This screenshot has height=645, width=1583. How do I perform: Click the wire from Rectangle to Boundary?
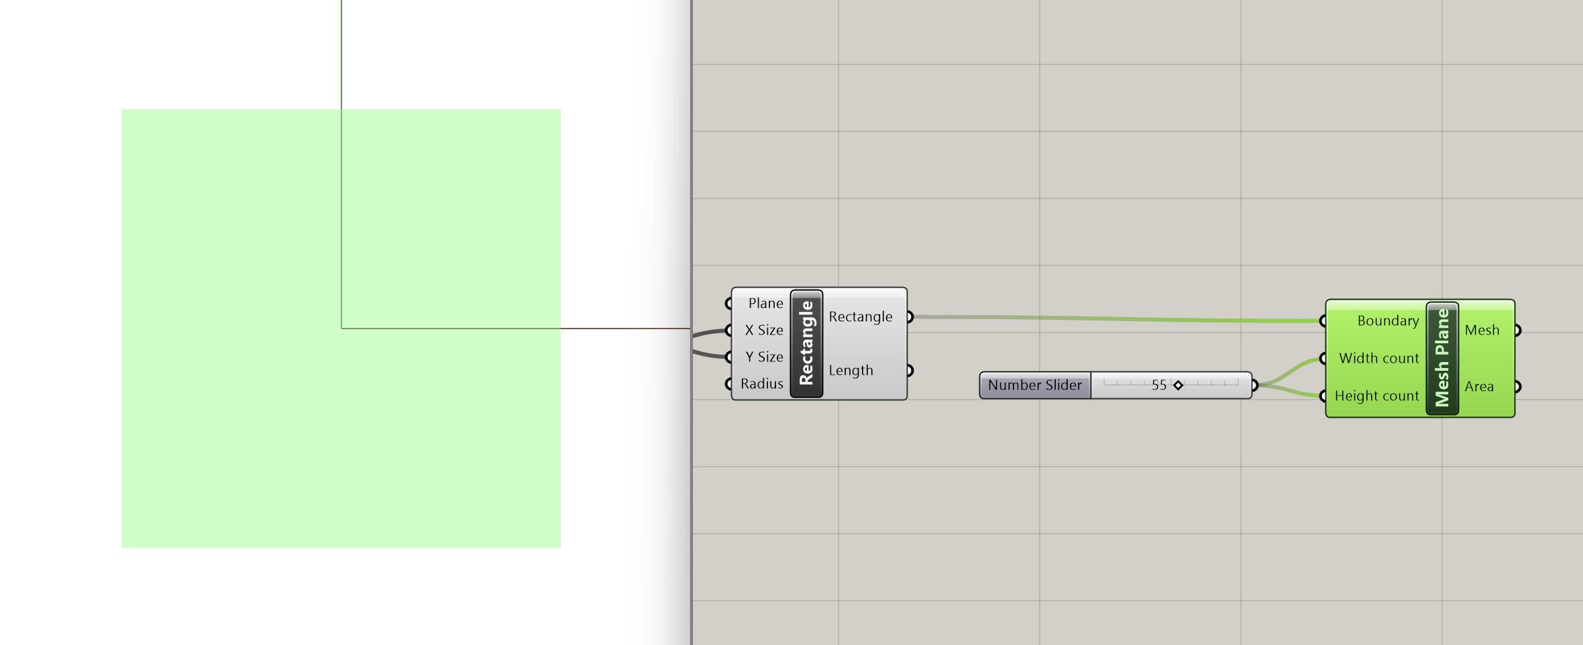point(1113,318)
